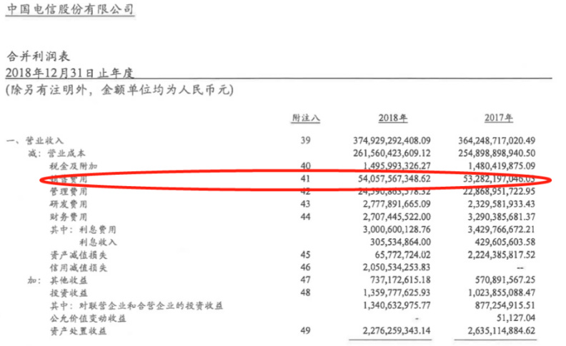Image resolution: width=566 pixels, height=346 pixels.
Task: Click the row label 资产减值损失
Action: (x=79, y=255)
